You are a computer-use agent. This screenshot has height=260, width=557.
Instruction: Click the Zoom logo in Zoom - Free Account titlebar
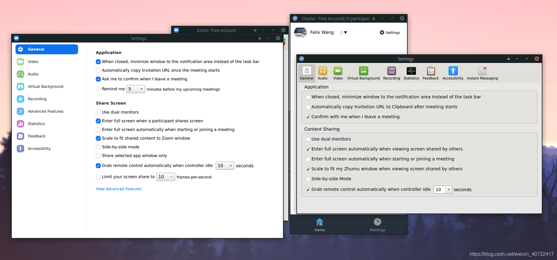[x=176, y=30]
